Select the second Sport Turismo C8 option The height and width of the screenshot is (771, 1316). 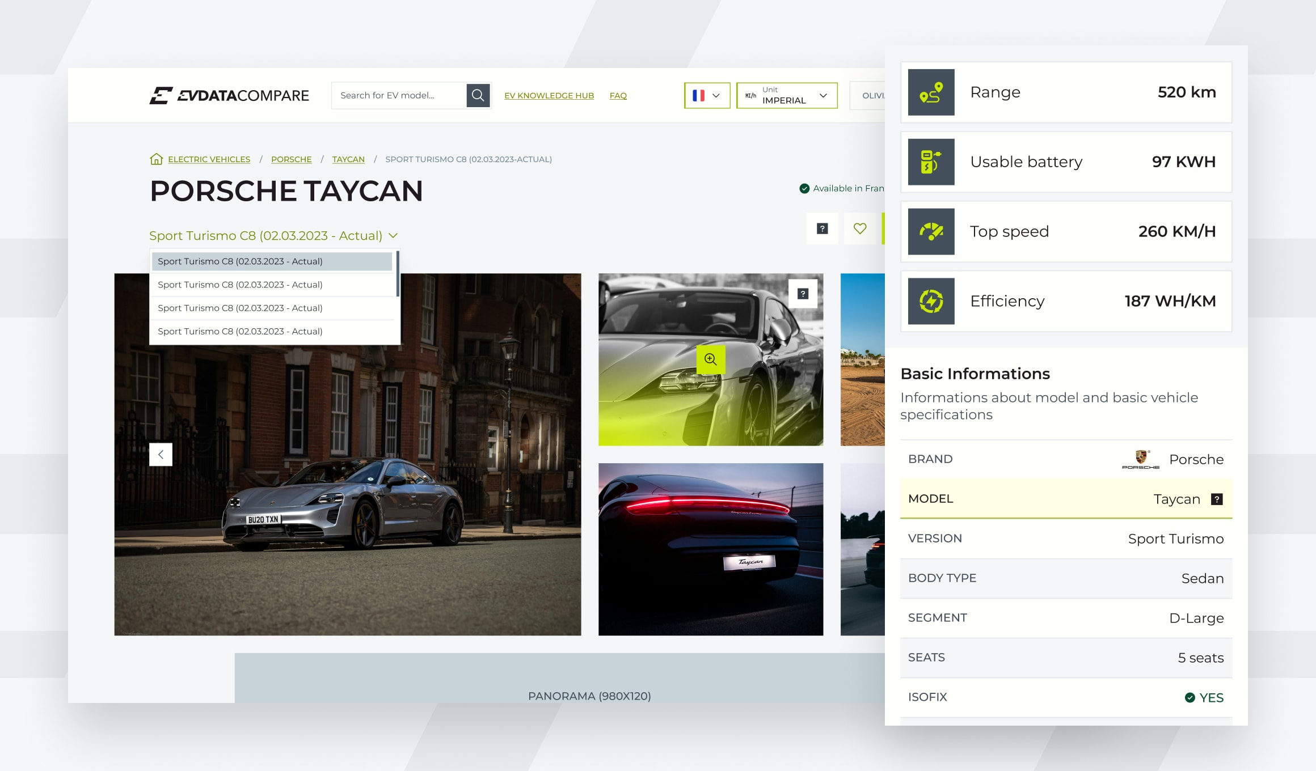pyautogui.click(x=272, y=285)
